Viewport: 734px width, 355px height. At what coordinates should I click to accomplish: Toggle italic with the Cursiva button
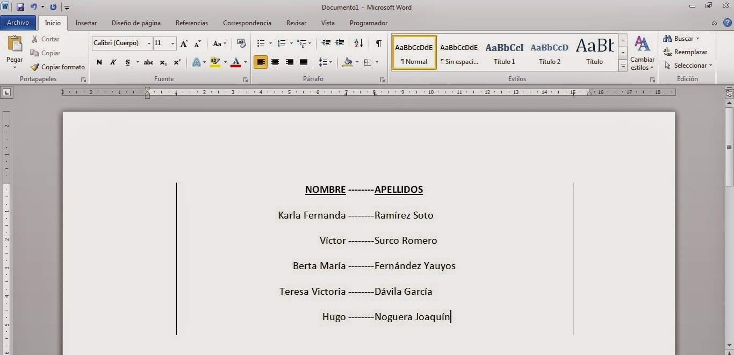113,62
